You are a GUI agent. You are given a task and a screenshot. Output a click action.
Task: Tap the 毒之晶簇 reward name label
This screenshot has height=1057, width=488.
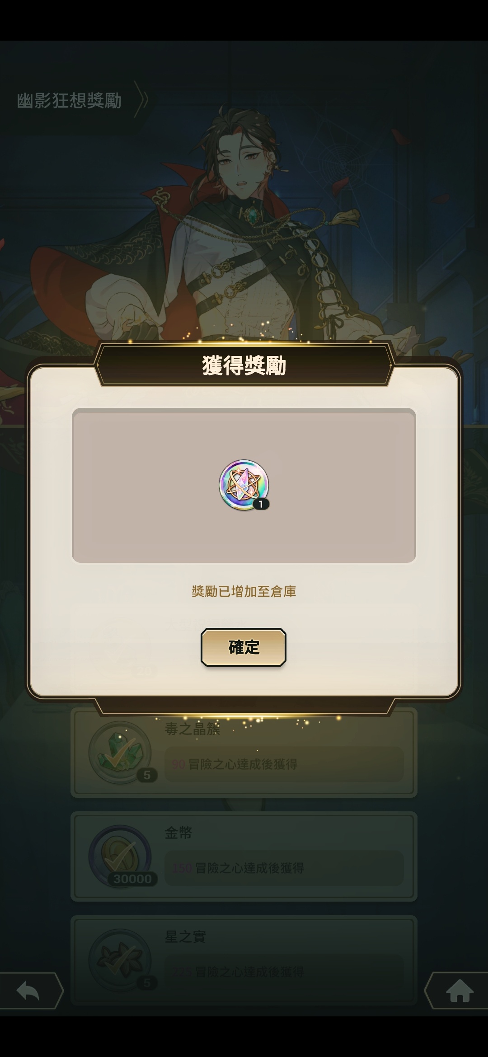pos(192,729)
